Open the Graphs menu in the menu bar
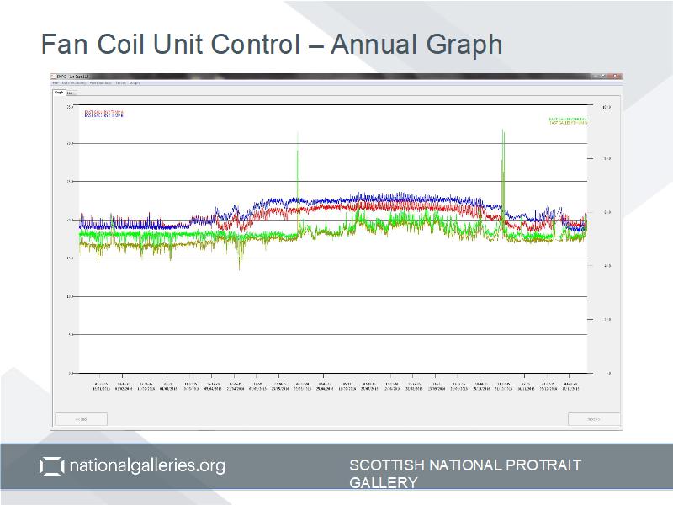Image resolution: width=673 pixels, height=505 pixels. tap(135, 83)
